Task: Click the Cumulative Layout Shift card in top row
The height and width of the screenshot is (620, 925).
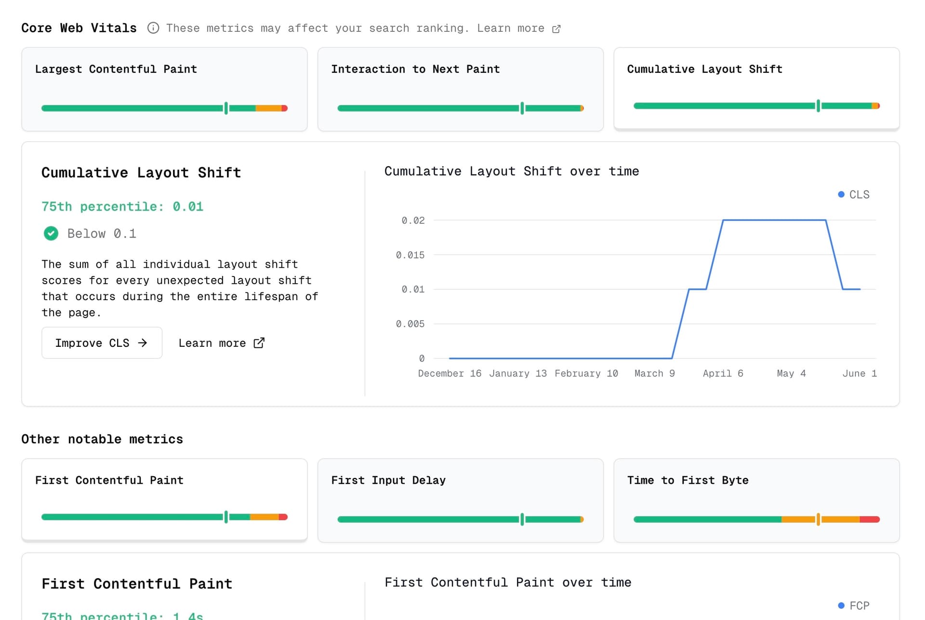Action: (756, 88)
